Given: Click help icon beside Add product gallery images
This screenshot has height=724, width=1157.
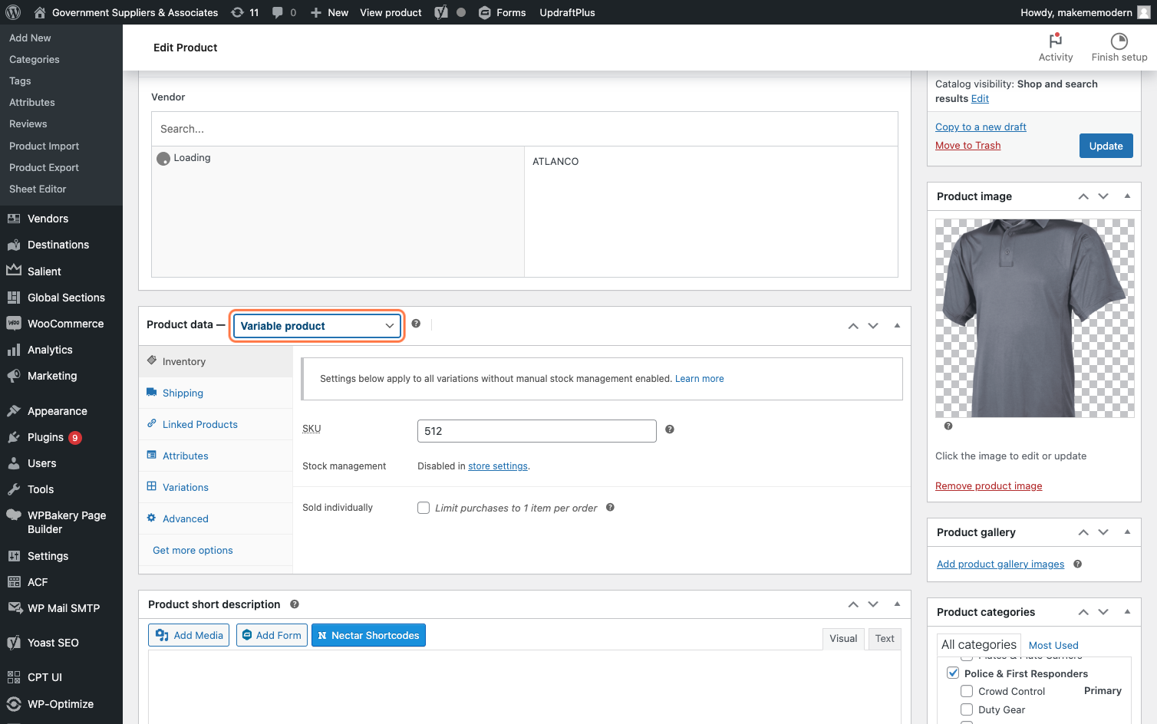Looking at the screenshot, I should click(1078, 564).
